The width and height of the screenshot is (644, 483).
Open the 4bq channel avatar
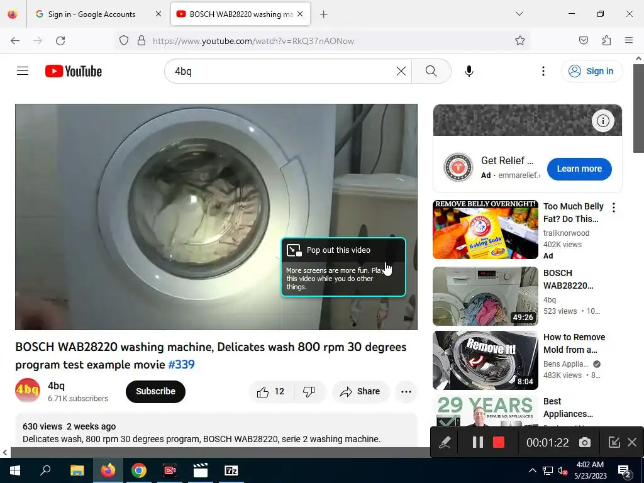(x=28, y=390)
